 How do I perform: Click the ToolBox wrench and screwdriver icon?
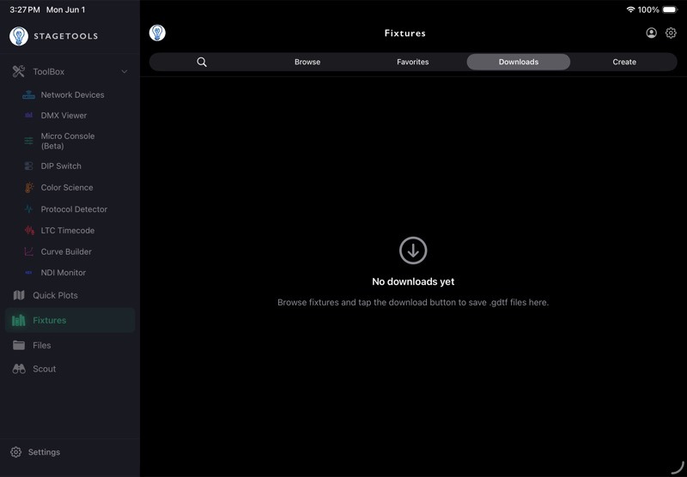click(19, 71)
